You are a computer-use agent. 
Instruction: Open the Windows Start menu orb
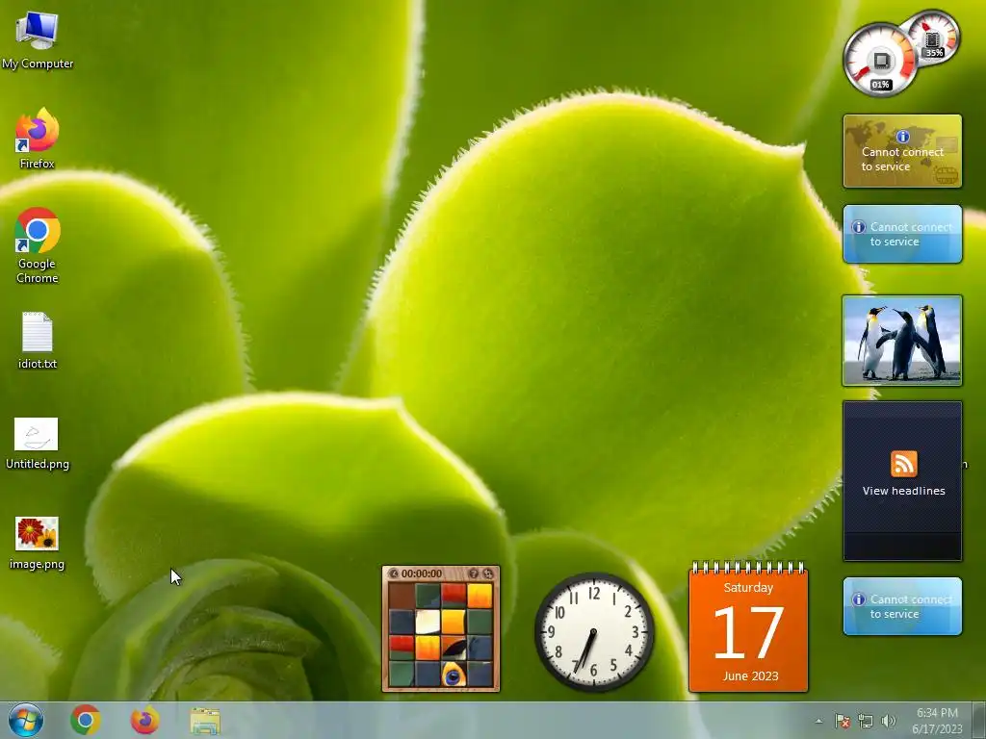(26, 720)
